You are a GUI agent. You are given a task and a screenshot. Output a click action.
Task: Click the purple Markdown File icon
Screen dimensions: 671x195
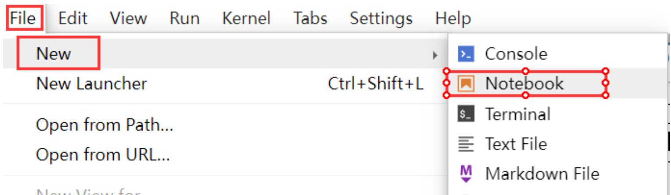(466, 174)
